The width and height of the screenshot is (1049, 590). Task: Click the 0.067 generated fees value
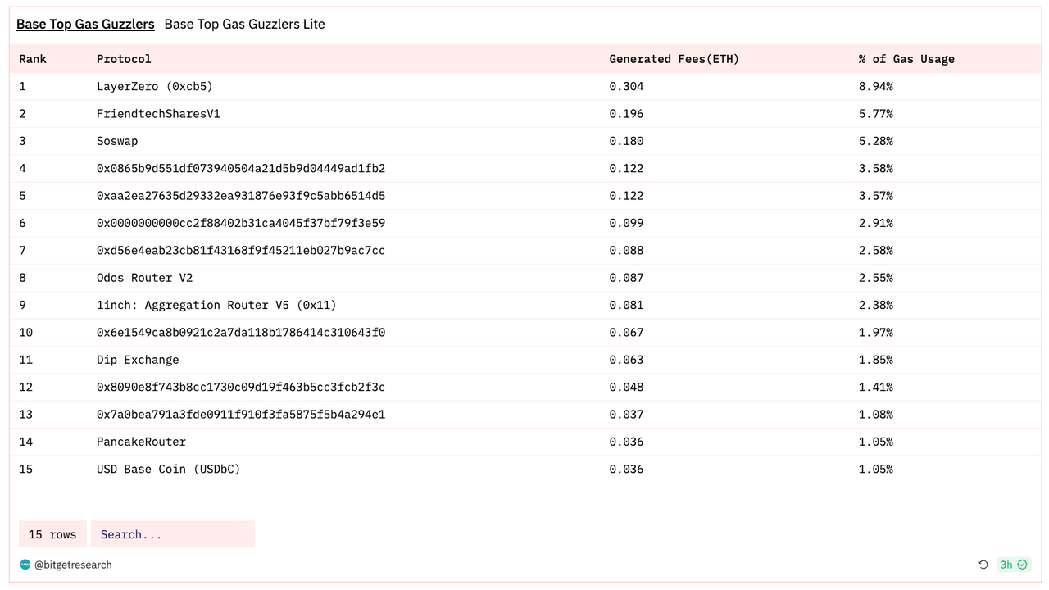click(x=626, y=332)
